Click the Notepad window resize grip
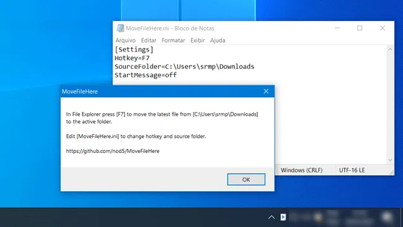Viewport: 403px width, 227px height. pos(391,173)
